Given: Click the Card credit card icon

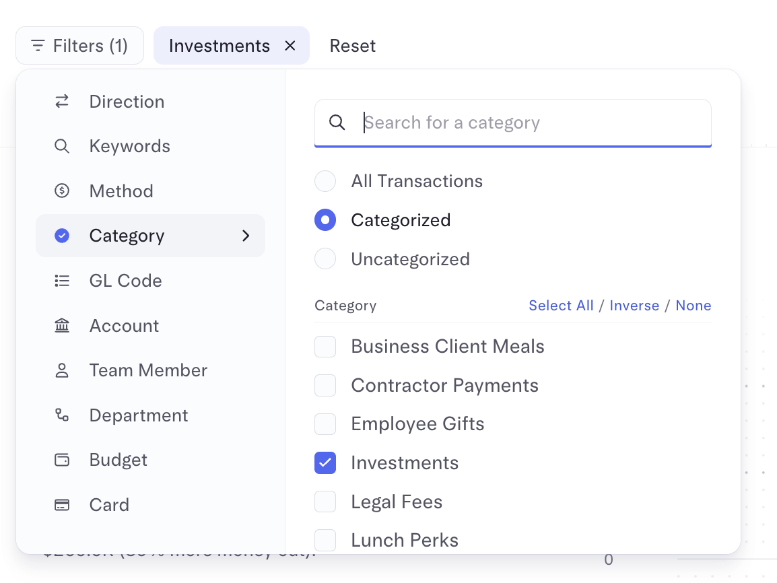Looking at the screenshot, I should [62, 505].
